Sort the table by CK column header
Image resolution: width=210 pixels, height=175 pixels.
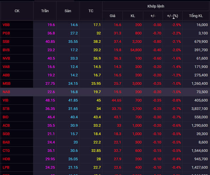coord(17,11)
